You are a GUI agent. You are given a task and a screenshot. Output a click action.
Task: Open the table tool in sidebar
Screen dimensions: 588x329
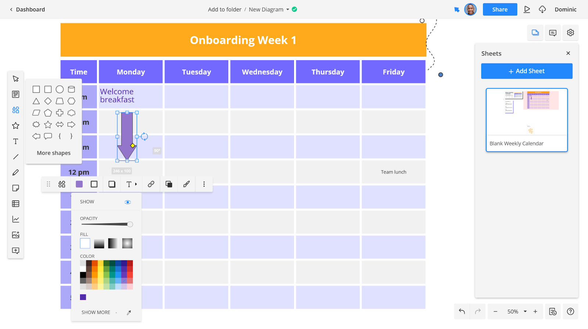pyautogui.click(x=15, y=204)
